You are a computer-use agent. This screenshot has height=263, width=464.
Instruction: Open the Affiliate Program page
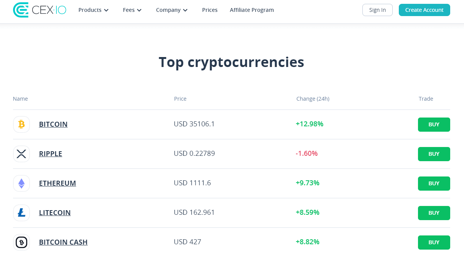[252, 10]
